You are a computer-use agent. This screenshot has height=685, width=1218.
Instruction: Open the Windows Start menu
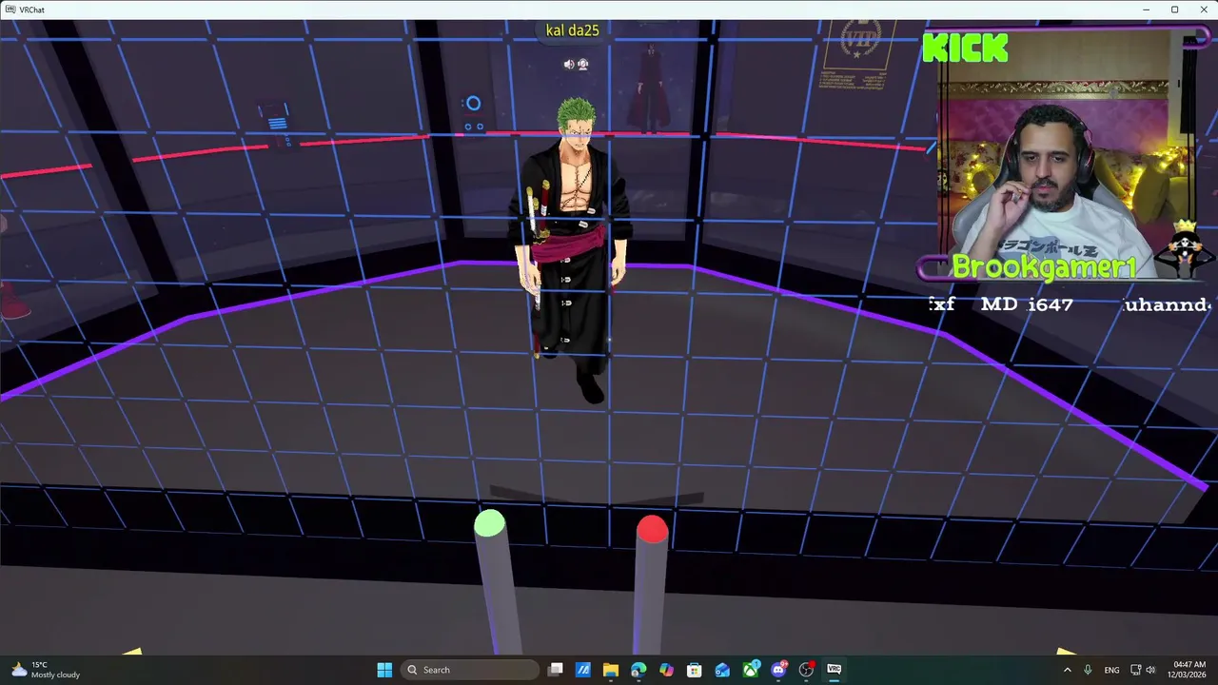click(x=384, y=670)
